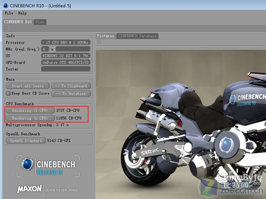
Task: Click the 5143 CB-GFX score
Action: [59, 141]
